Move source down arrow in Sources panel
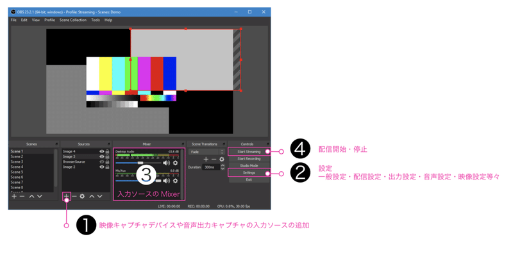Viewport: 513px width, 257px height. point(100,196)
